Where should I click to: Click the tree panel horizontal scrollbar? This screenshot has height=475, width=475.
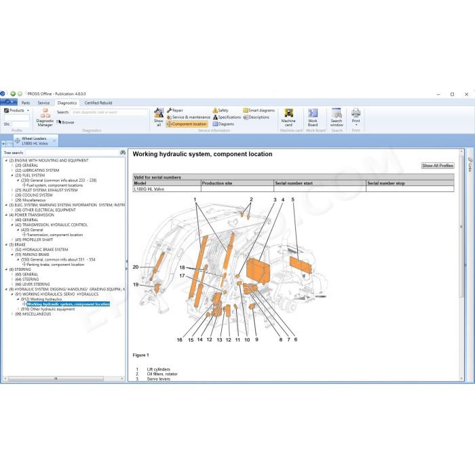pyautogui.click(x=56, y=379)
